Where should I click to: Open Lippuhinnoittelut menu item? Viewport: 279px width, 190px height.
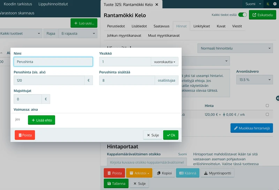[x=53, y=4]
